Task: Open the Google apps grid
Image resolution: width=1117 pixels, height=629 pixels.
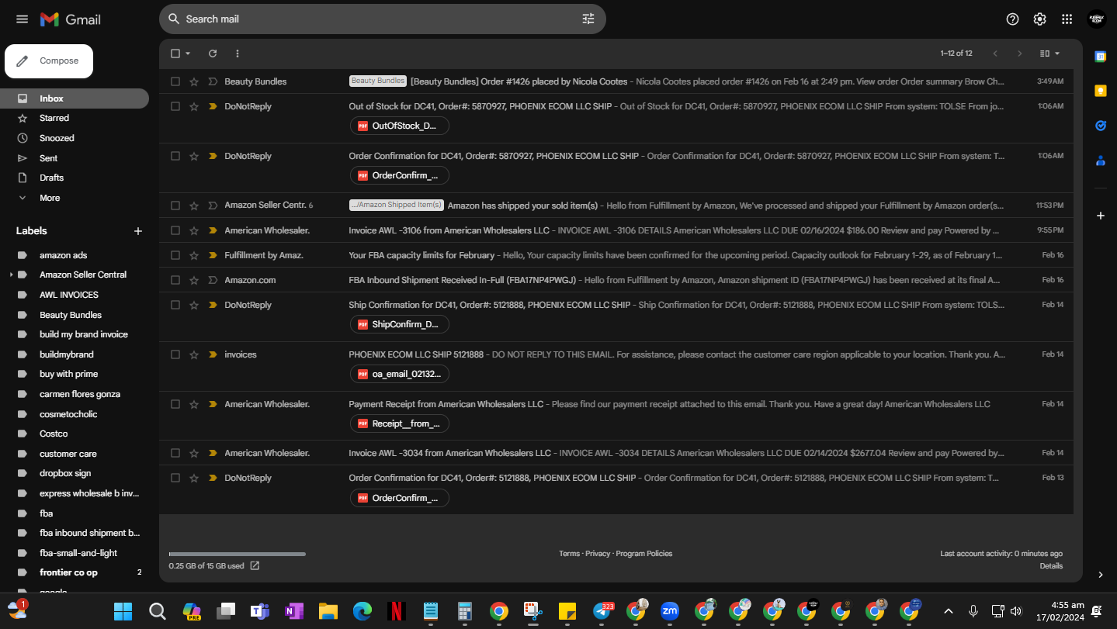Action: coord(1067,19)
